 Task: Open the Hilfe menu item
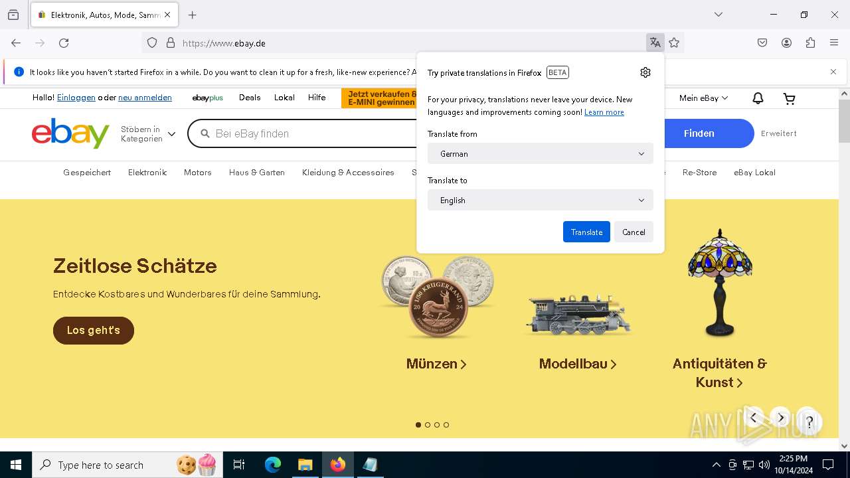tap(317, 98)
